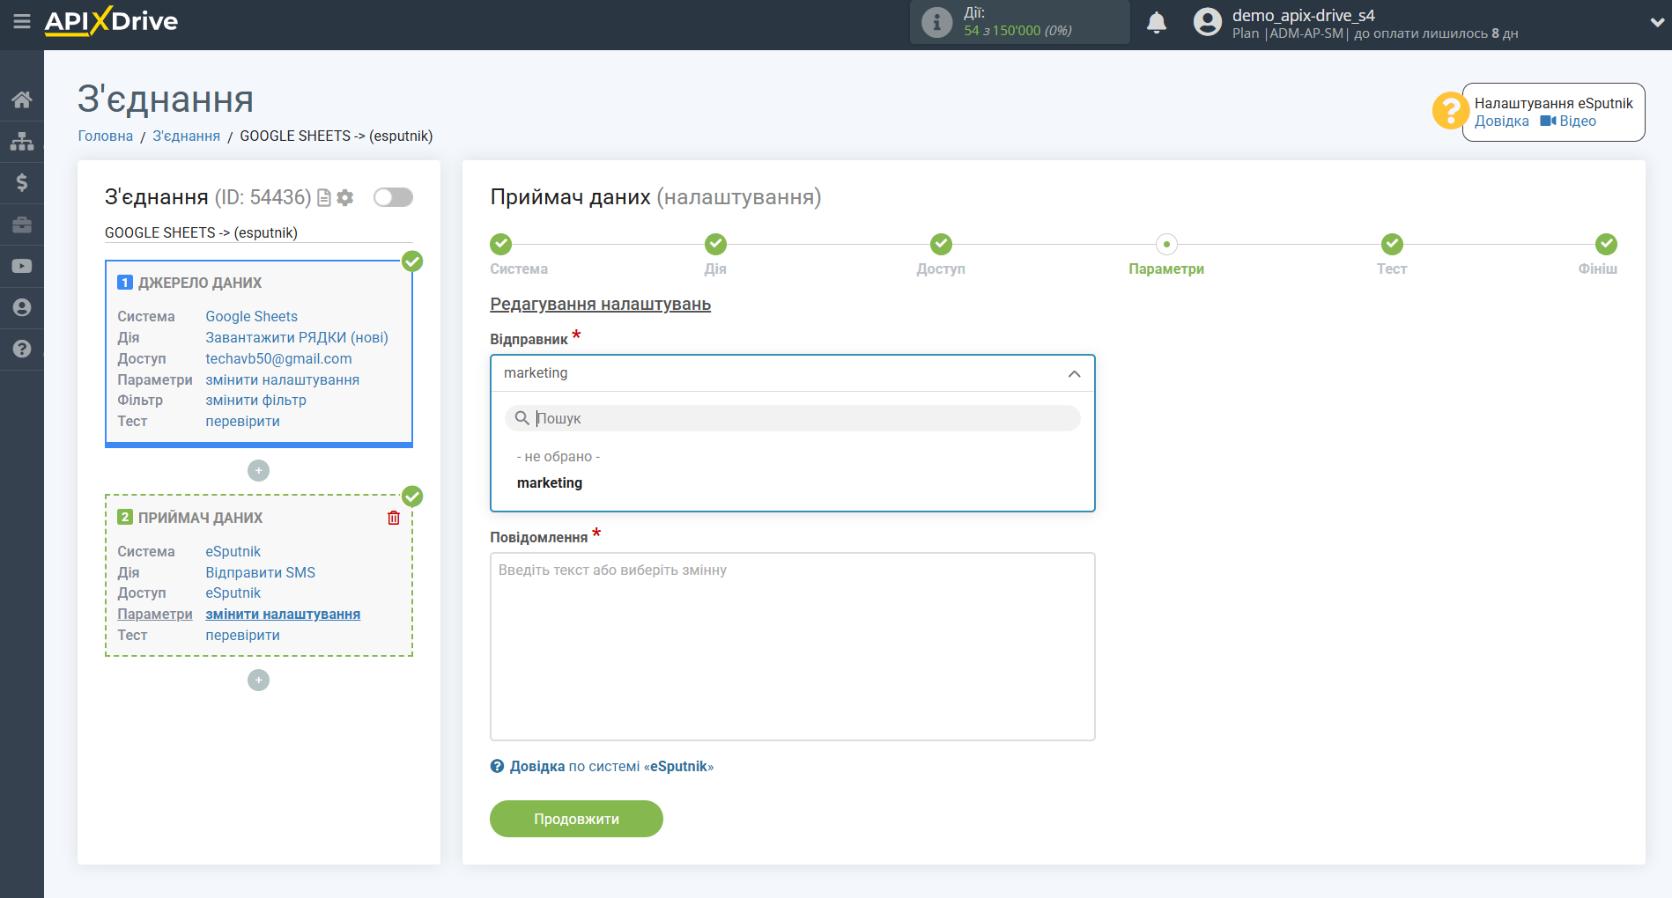This screenshot has height=898, width=1672.
Task: Add a step after data source
Action: [x=258, y=471]
